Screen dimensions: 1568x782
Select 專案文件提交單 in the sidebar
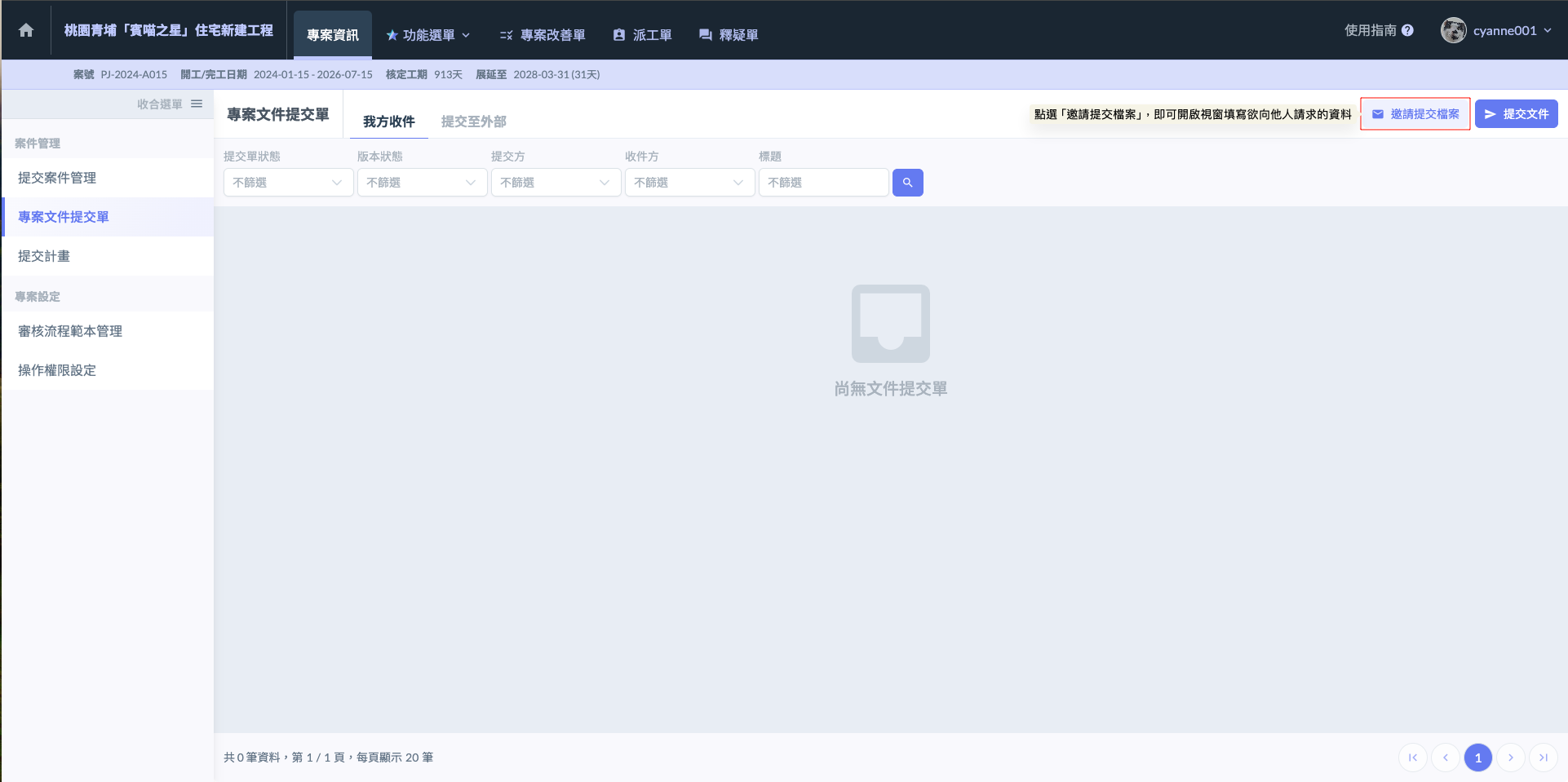pos(108,217)
